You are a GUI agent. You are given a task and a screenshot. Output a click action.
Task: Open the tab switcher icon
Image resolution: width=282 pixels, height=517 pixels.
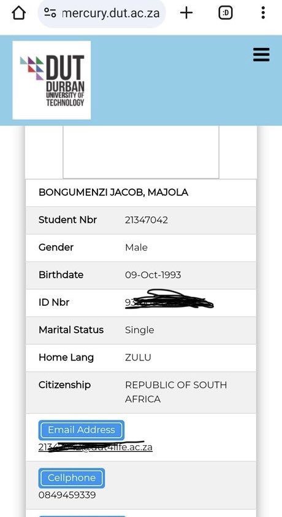[226, 13]
